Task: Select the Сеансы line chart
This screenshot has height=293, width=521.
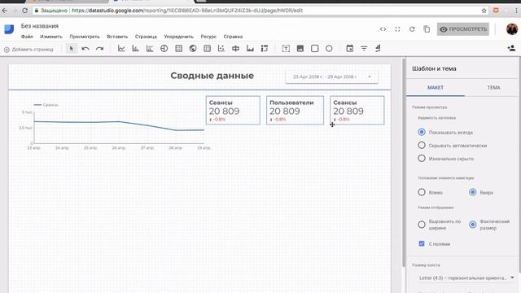Action: pos(115,126)
